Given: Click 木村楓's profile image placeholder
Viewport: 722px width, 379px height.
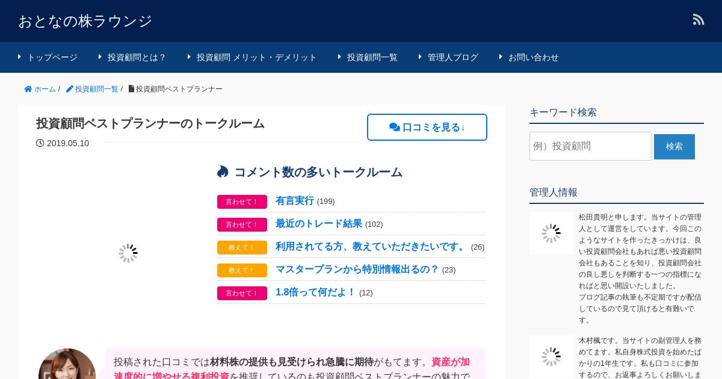Looking at the screenshot, I should pyautogui.click(x=551, y=357).
